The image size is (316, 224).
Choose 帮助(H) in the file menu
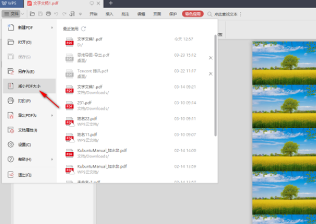pyautogui.click(x=29, y=159)
